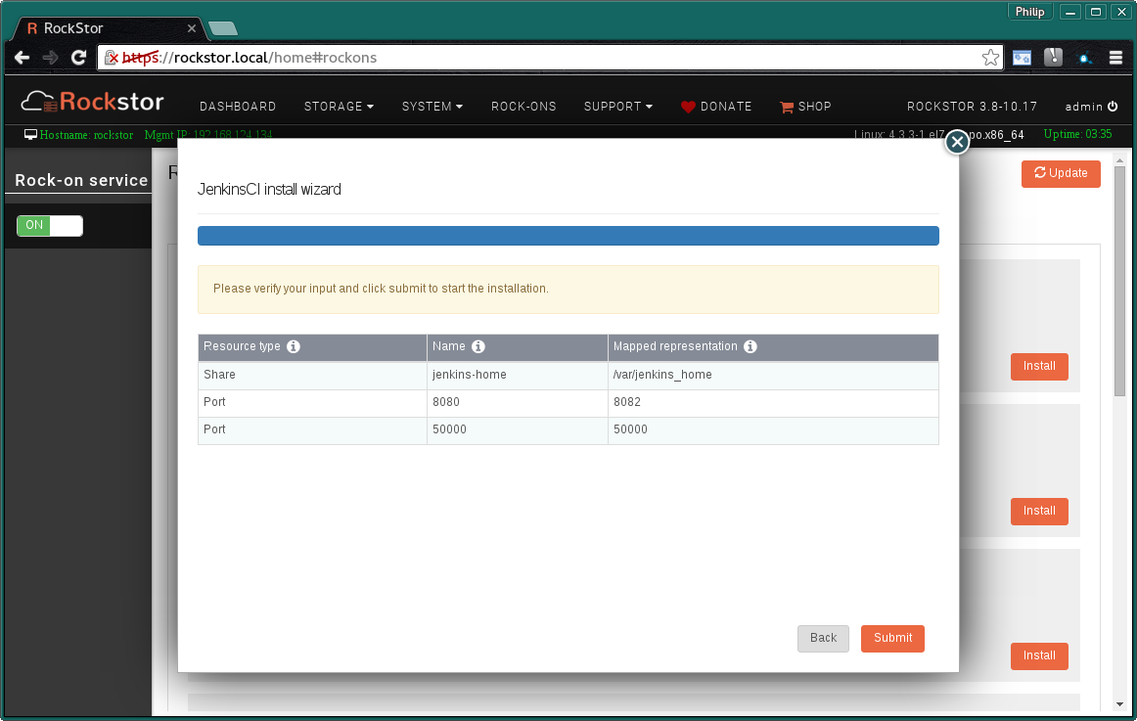1137x721 pixels.
Task: Click the Rockstor logo
Action: tap(92, 102)
